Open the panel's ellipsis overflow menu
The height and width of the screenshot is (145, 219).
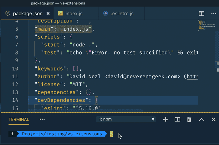[x=42, y=119]
